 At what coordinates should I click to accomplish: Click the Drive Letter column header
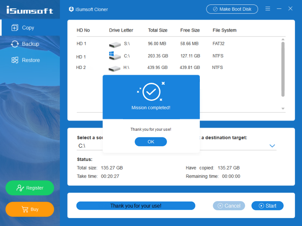click(x=121, y=30)
